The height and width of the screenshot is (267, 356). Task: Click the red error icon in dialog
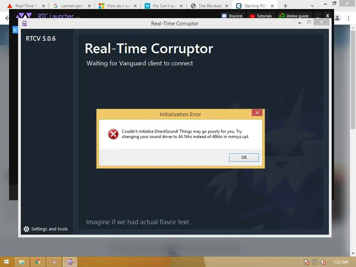113,134
